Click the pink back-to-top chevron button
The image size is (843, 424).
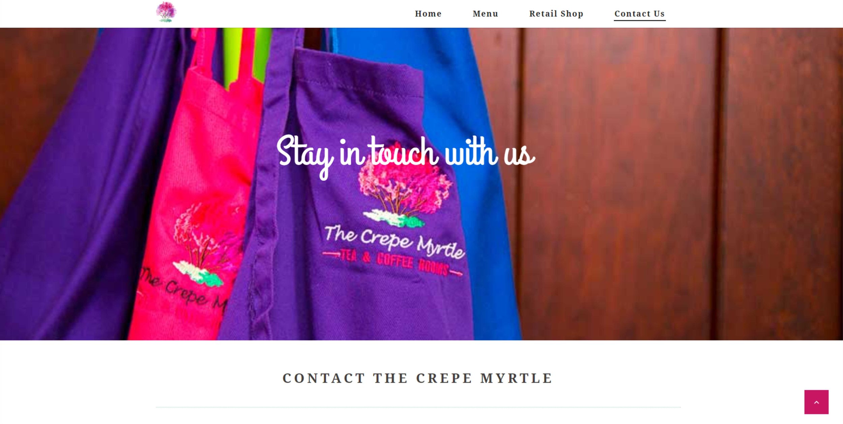(x=816, y=402)
